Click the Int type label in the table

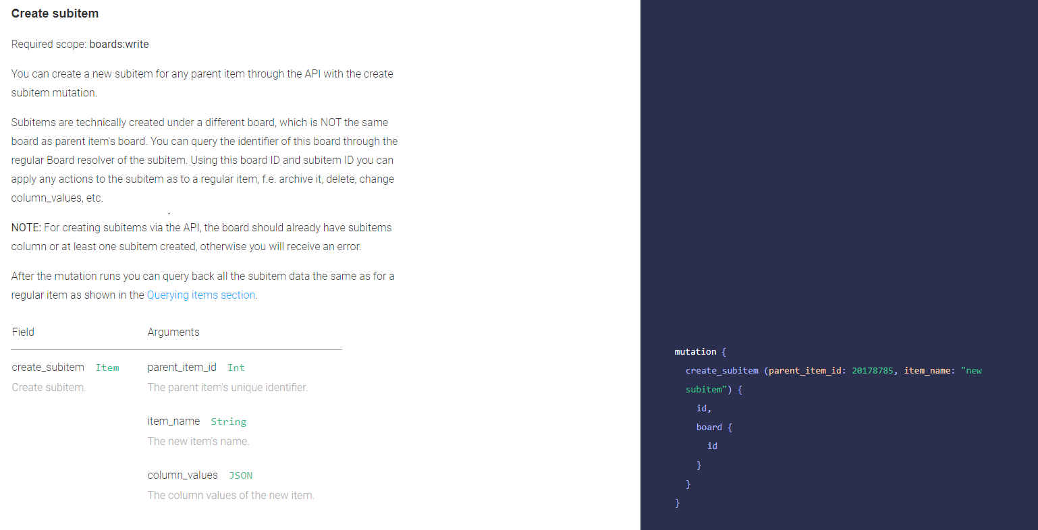click(x=236, y=367)
